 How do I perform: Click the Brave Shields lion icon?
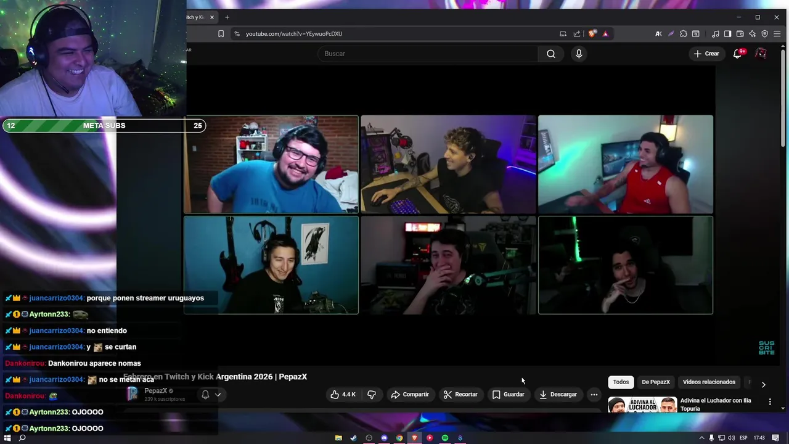592,34
